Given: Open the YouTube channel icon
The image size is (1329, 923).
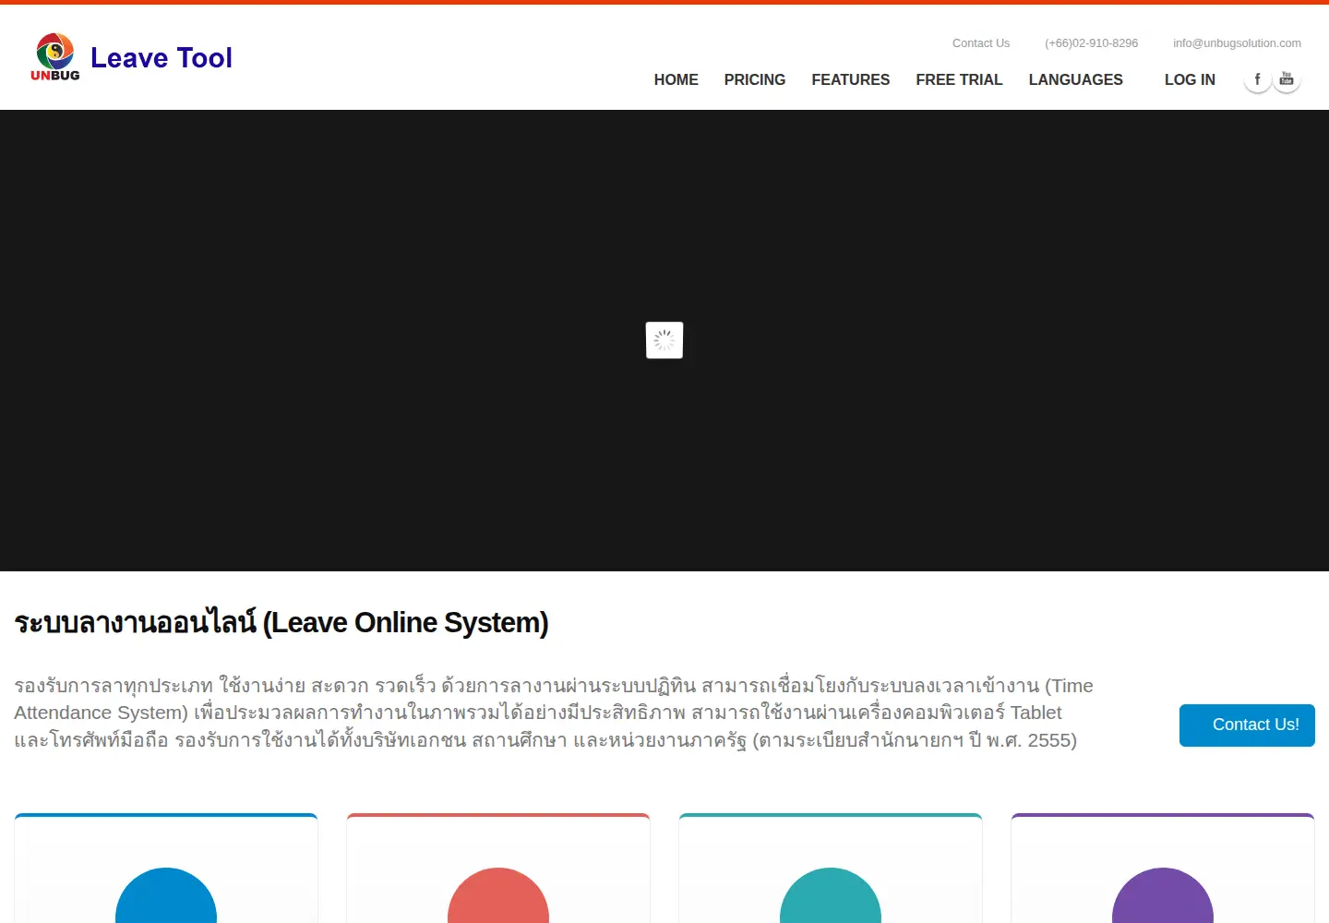Looking at the screenshot, I should tap(1287, 79).
